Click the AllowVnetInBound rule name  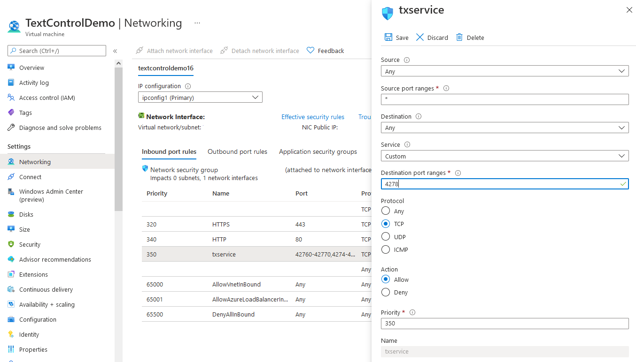tap(236, 284)
